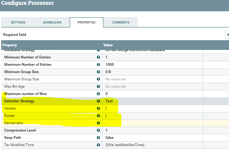This screenshot has height=151, width=229.
Task: Show help for Tar Modified Time
Action: (x=98, y=145)
